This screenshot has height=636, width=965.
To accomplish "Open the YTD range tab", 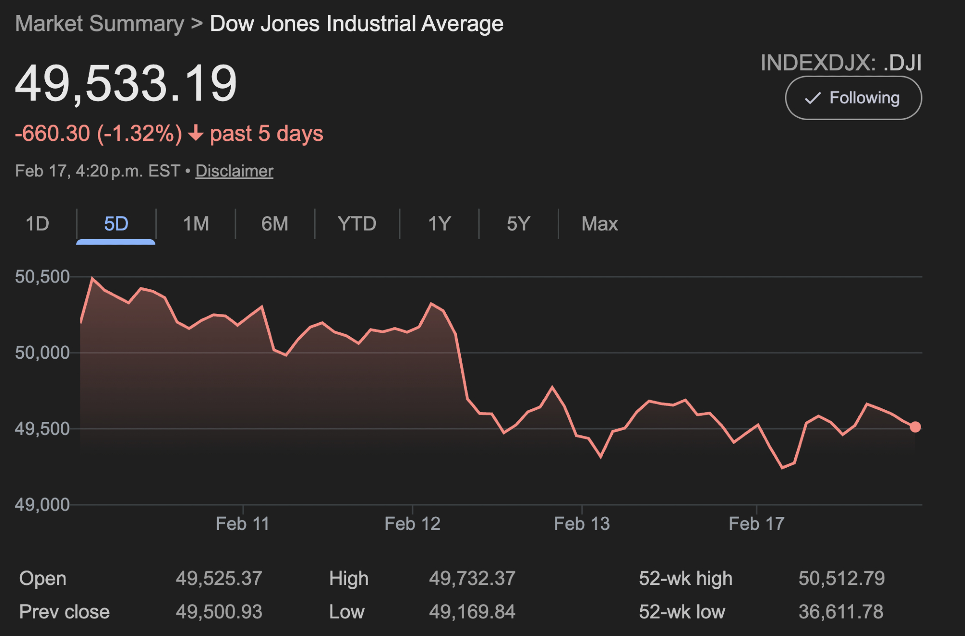I will click(x=357, y=224).
